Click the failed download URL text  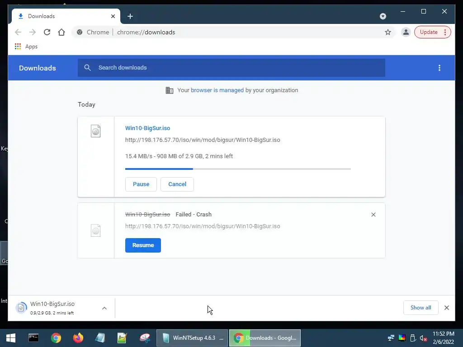203,226
